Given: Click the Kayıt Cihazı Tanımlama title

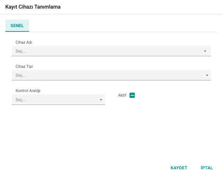Looking at the screenshot, I should (33, 7).
